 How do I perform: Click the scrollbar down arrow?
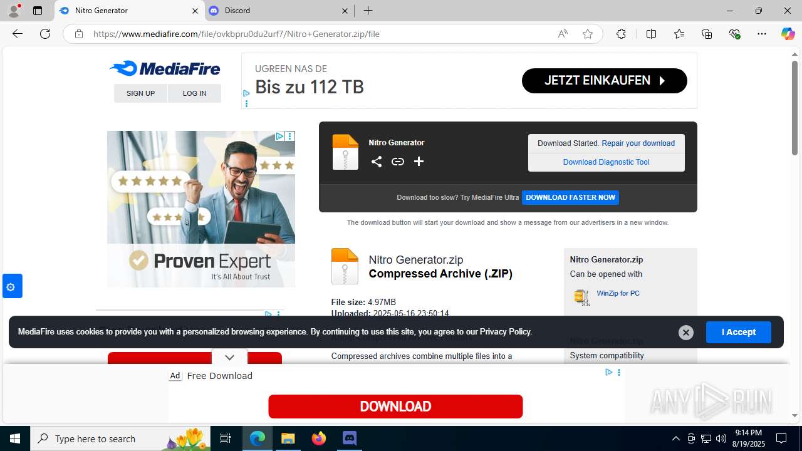794,415
